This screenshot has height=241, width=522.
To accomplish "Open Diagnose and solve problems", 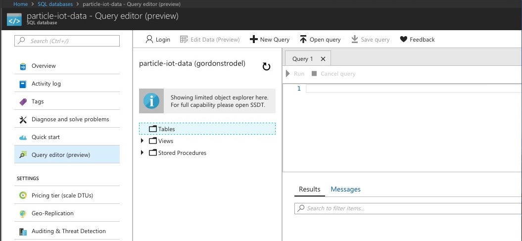I will tap(67, 119).
